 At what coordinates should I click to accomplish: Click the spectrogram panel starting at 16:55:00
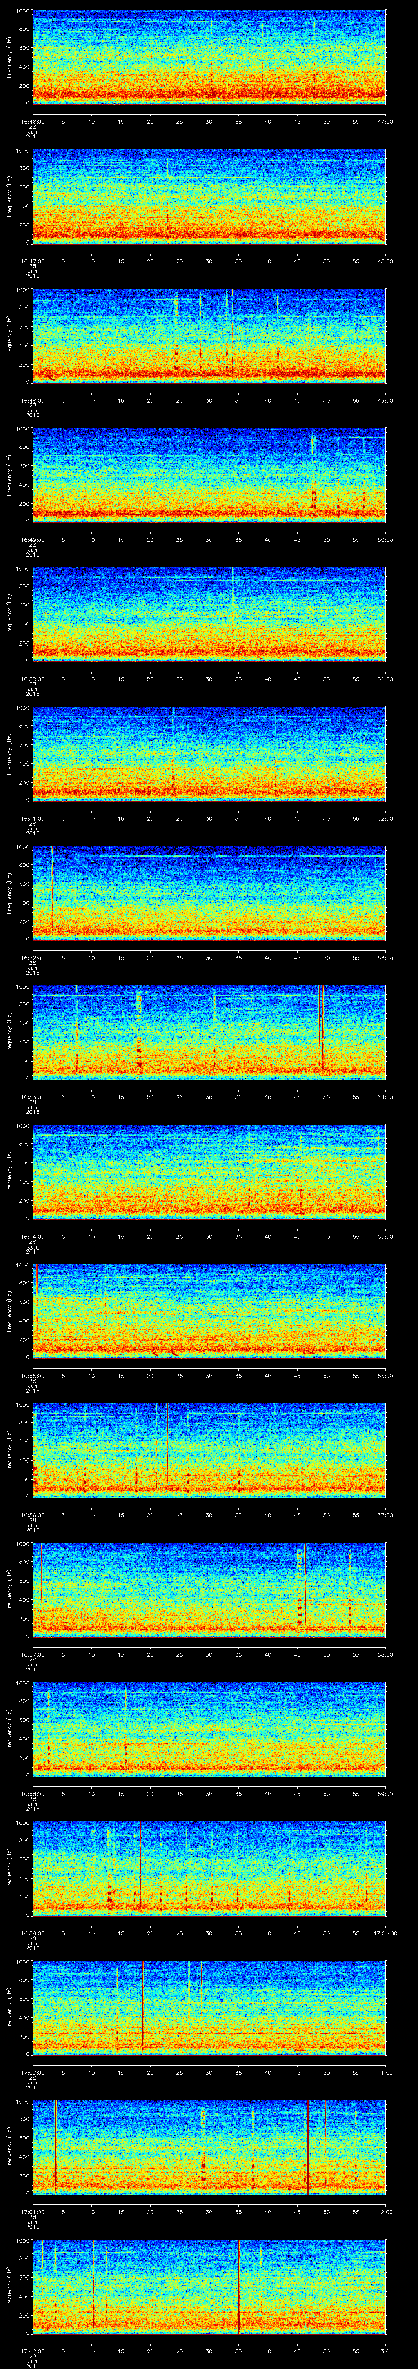209,1311
